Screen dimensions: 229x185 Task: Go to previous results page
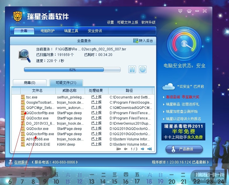click(125, 149)
